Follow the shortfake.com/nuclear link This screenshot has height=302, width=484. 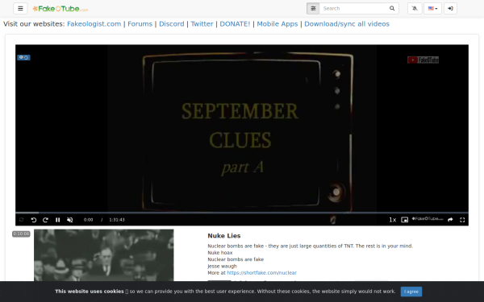[x=261, y=273]
